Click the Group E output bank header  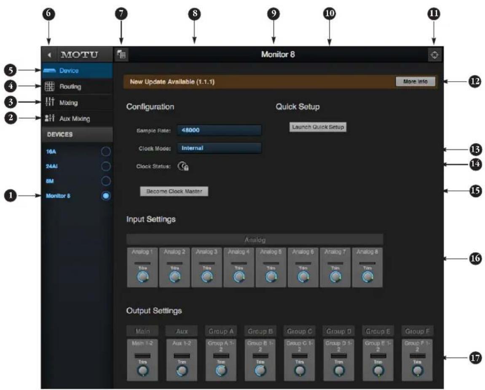click(x=378, y=331)
